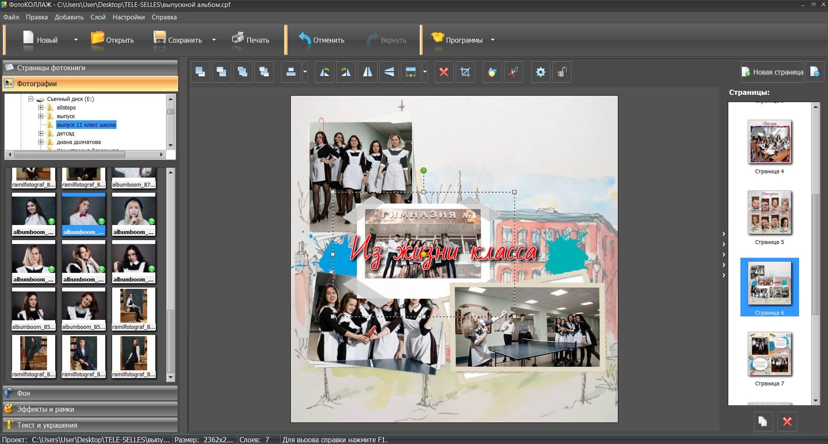Open the Текст и украшения panel
Screen dimensions: 828x444
[x=90, y=425]
